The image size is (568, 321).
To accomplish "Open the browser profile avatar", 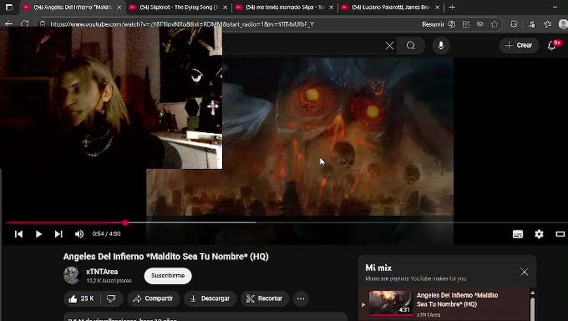I will coord(563,25).
